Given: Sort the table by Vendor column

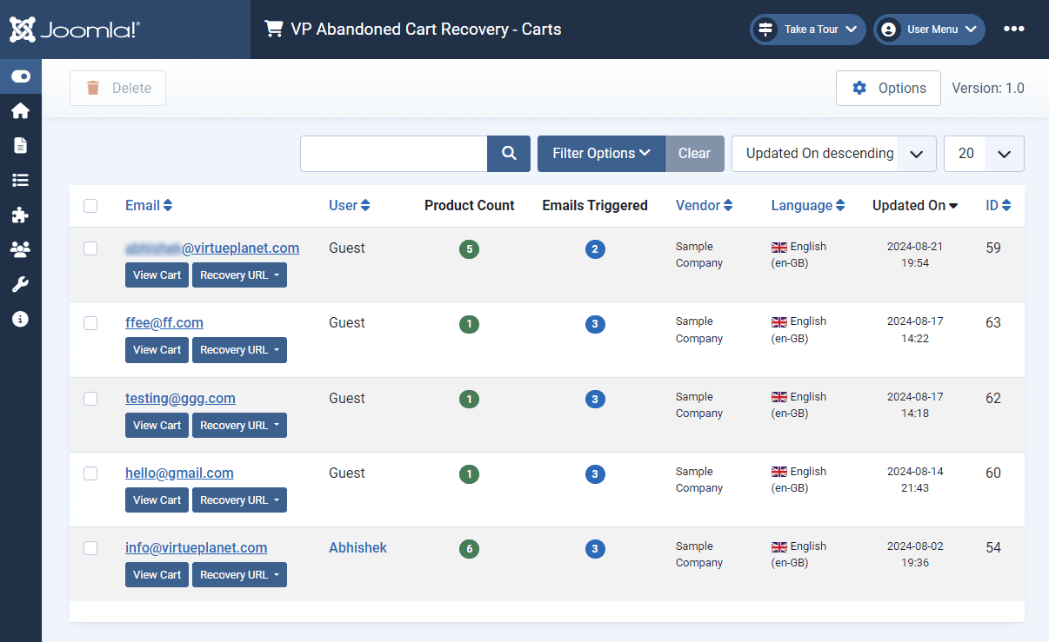Looking at the screenshot, I should click(704, 206).
